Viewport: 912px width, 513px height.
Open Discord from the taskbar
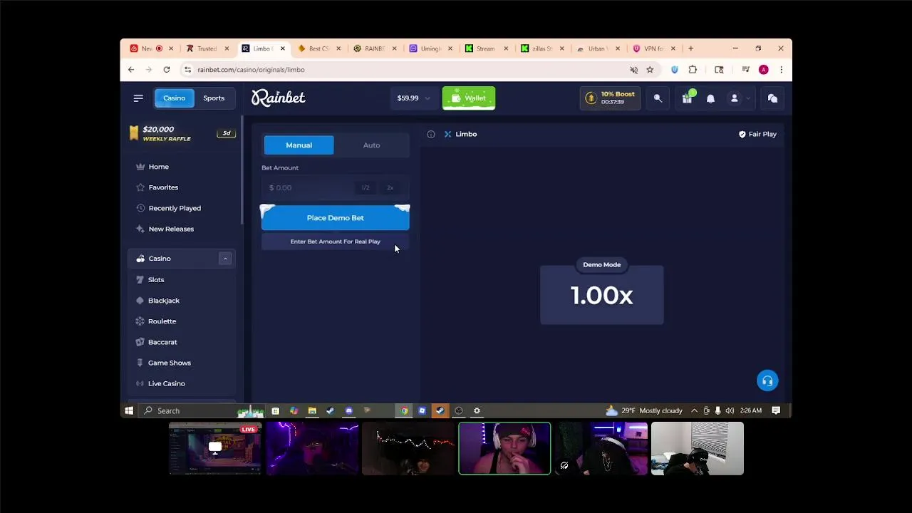point(348,410)
